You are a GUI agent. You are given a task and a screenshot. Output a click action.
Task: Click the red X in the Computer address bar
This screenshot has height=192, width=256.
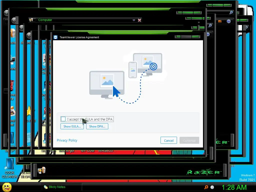139,20
